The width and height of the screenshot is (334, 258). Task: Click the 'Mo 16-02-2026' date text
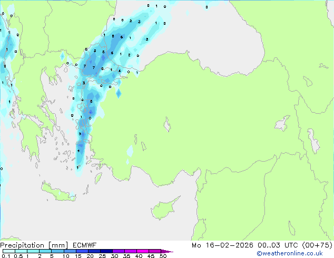click(x=222, y=245)
